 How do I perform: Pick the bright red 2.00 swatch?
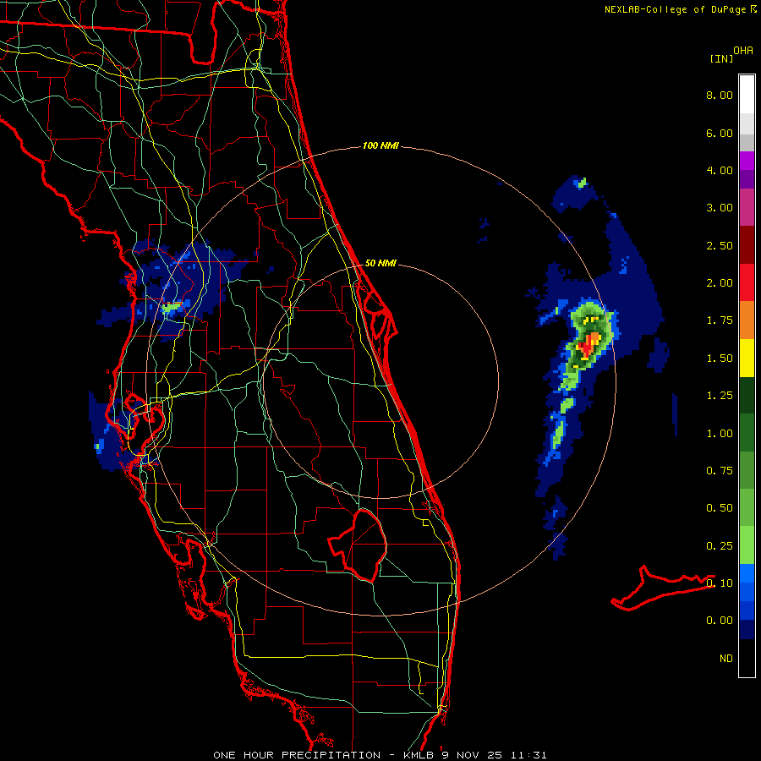747,282
